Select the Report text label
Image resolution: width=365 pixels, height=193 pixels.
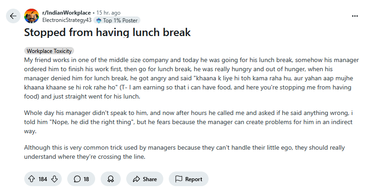click(193, 179)
